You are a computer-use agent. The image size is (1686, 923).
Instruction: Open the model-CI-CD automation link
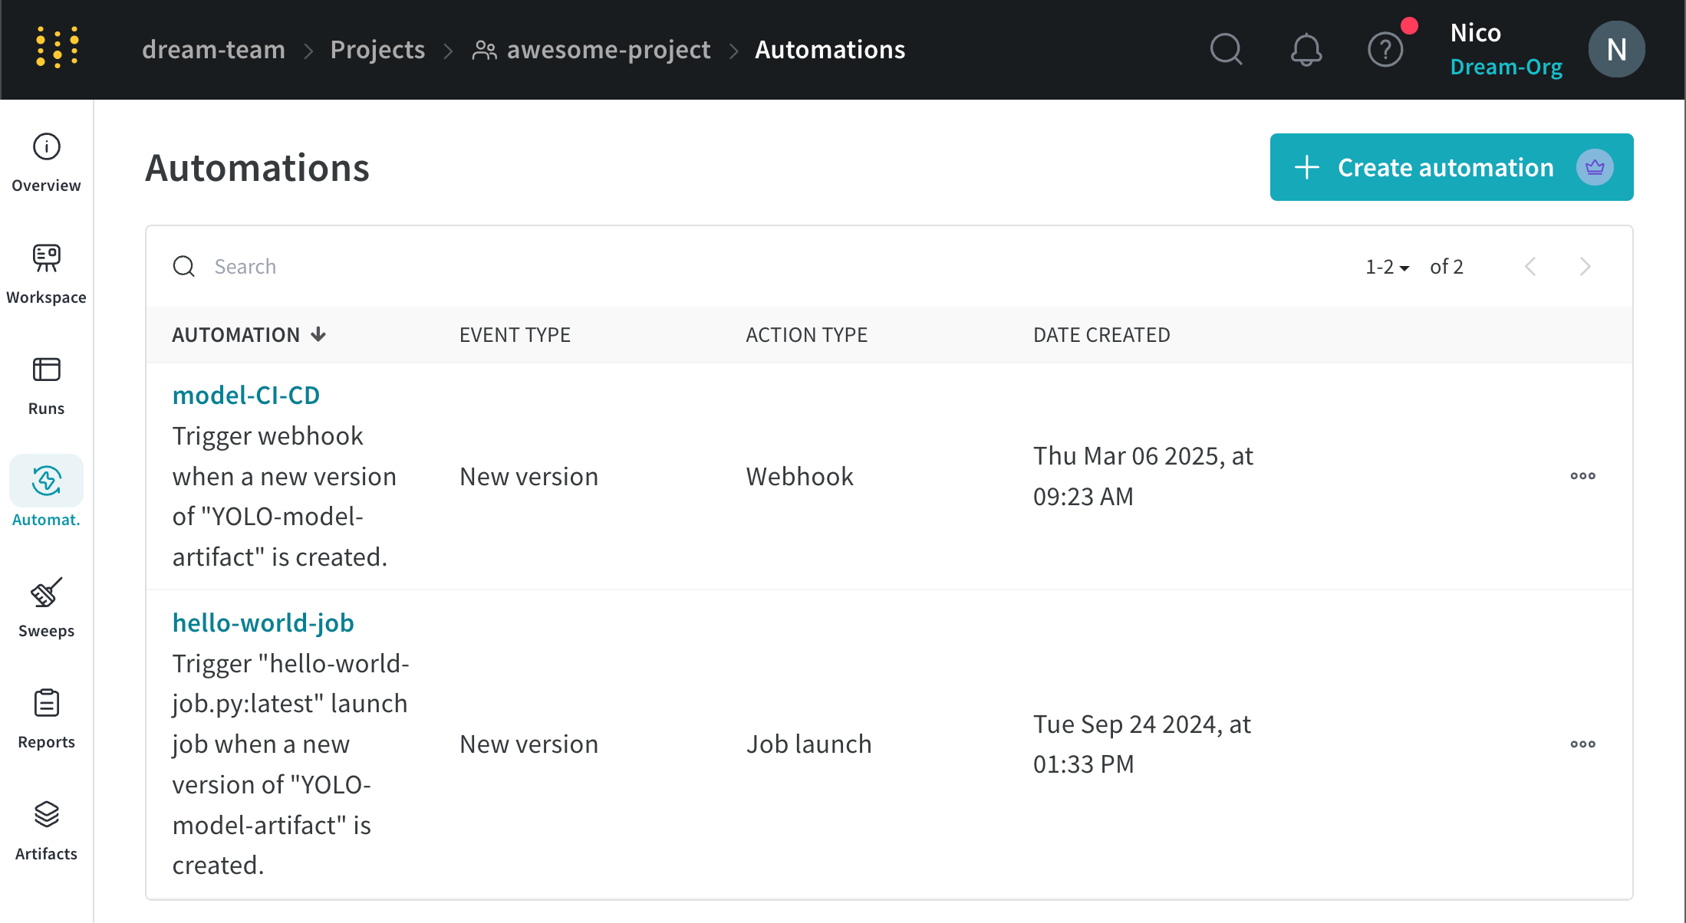246,395
